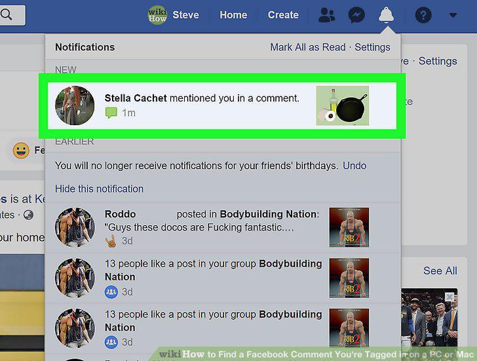Viewport: 477px width, 361px height.
Task: Open Roddo posted in Bodybuilding Nation notification
Action: pos(223,227)
